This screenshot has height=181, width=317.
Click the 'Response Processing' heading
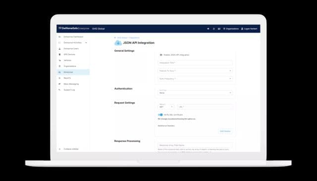click(127, 141)
